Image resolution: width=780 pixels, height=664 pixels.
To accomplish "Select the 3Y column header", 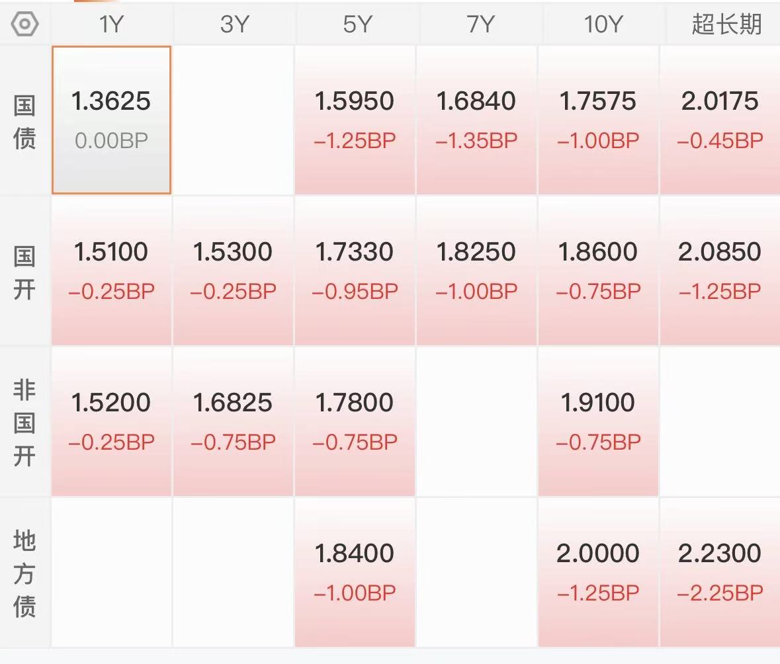I will tap(234, 24).
